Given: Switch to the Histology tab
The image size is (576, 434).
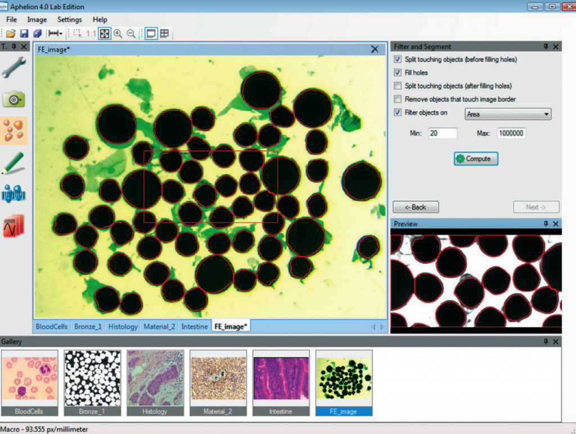Looking at the screenshot, I should point(123,327).
